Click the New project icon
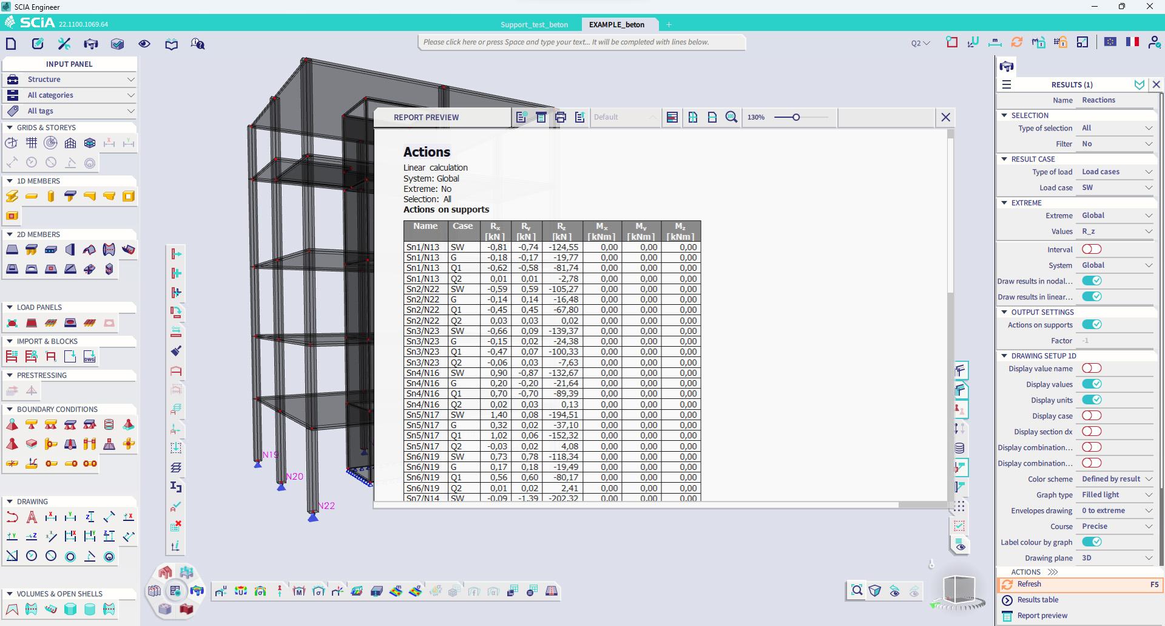The height and width of the screenshot is (626, 1165). pyautogui.click(x=11, y=44)
